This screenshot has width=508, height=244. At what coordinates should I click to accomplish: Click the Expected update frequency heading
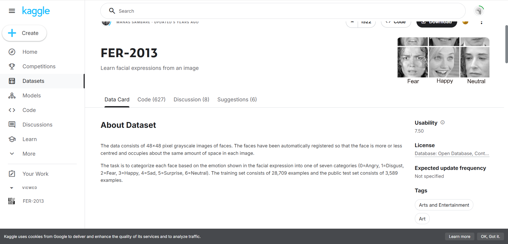(x=450, y=168)
